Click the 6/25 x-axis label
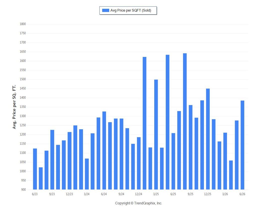This screenshot has height=214, width=256. tap(173, 194)
